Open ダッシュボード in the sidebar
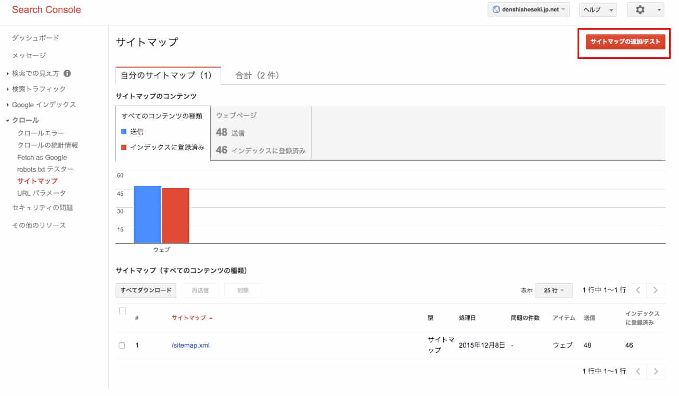This screenshot has width=679, height=396. point(35,38)
